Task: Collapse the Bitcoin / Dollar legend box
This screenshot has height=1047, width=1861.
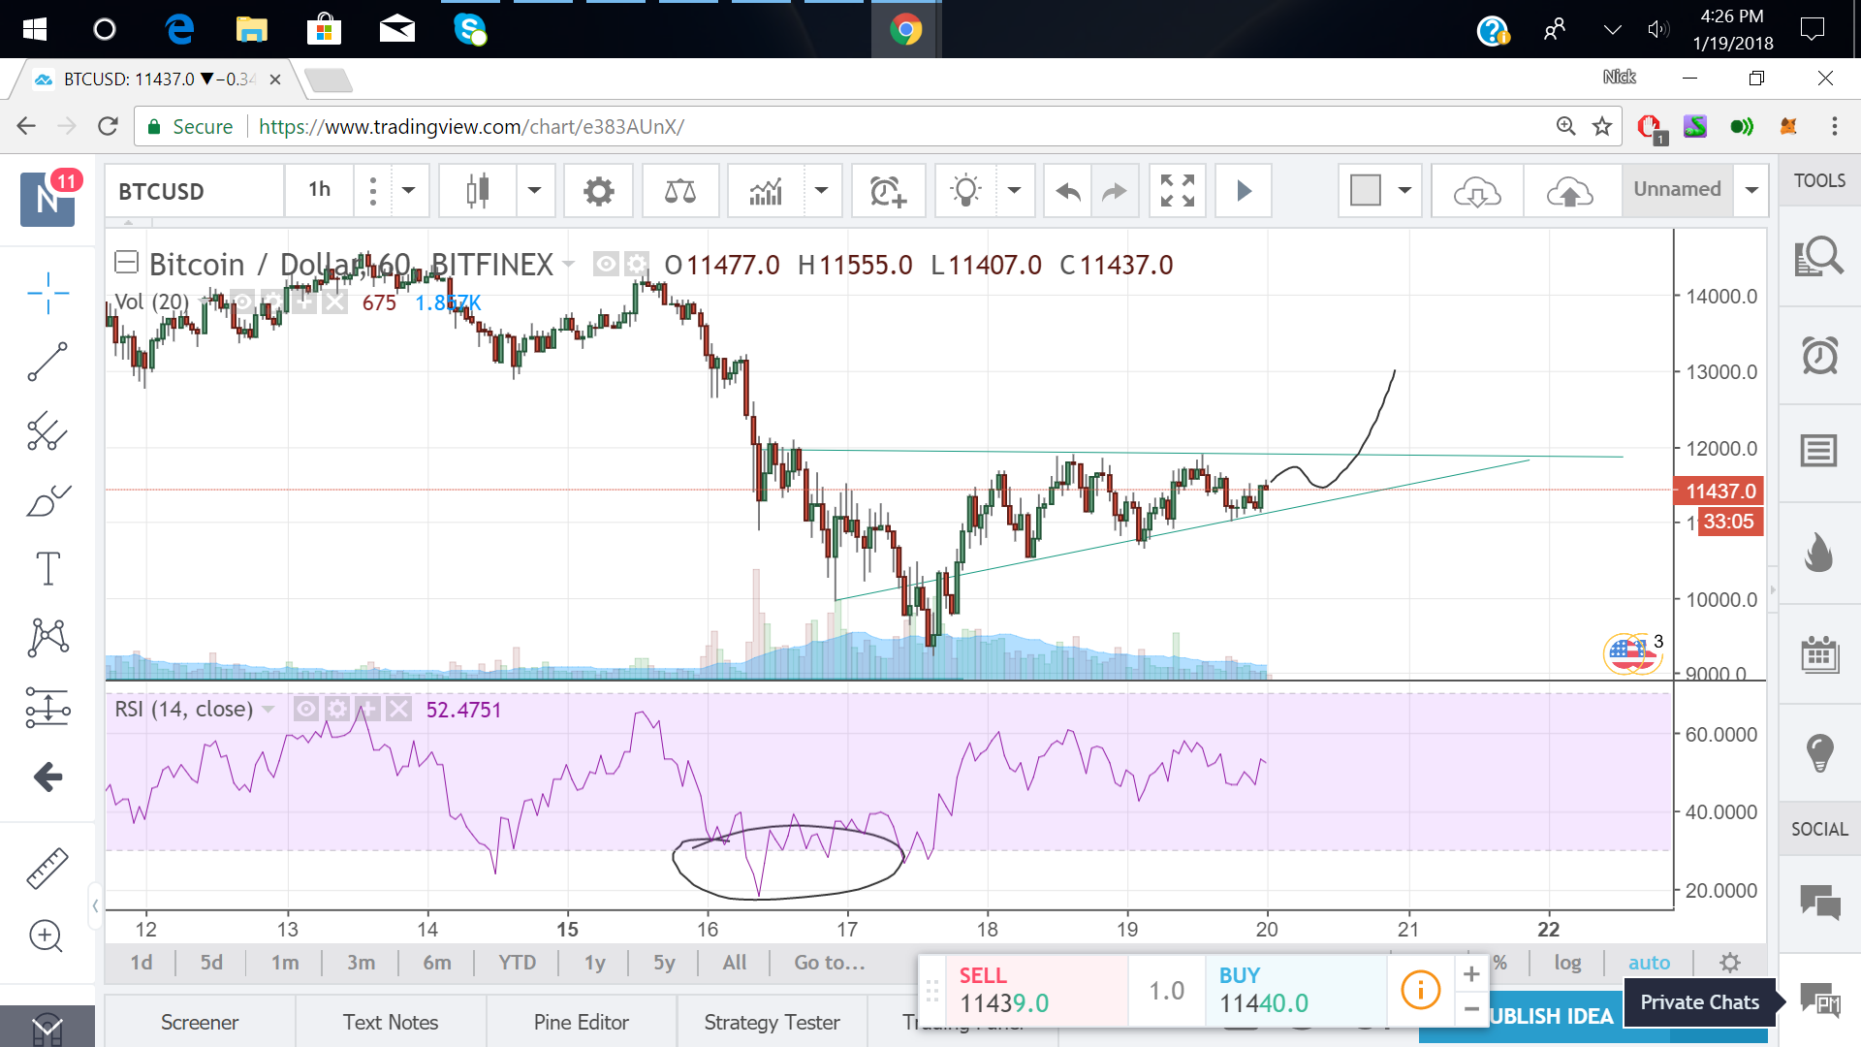Action: click(x=126, y=263)
